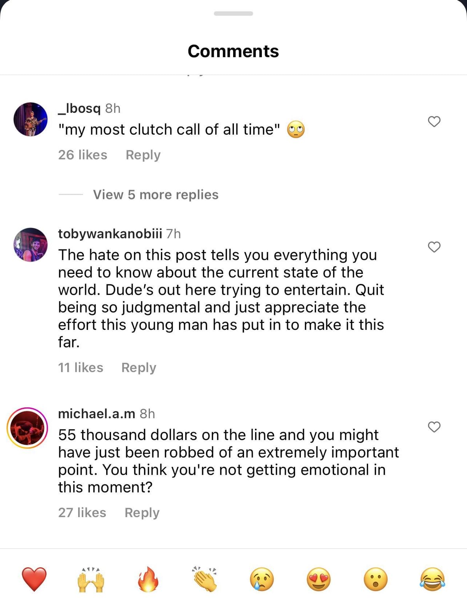Open the username tobywankanobiii

[110, 234]
